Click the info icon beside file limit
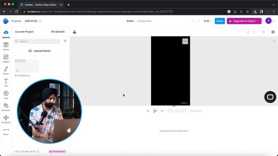This screenshot has width=278, height=156. (x=38, y=152)
